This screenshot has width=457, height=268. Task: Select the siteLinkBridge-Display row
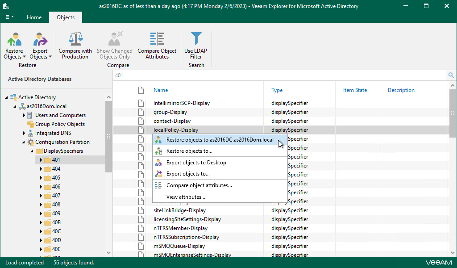click(179, 210)
